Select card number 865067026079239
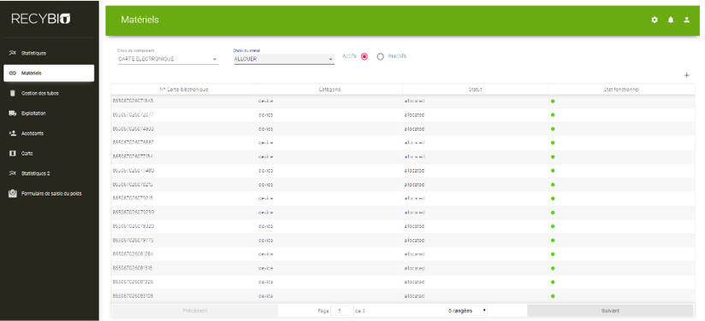This screenshot has width=705, height=321. click(x=133, y=212)
